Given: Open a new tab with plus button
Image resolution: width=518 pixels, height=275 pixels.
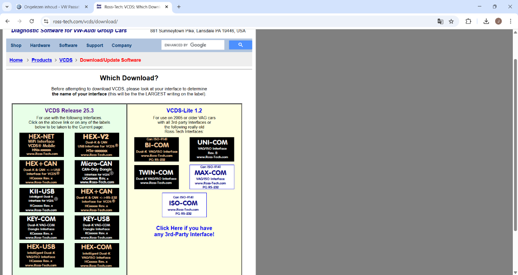Looking at the screenshot, I should point(179,7).
